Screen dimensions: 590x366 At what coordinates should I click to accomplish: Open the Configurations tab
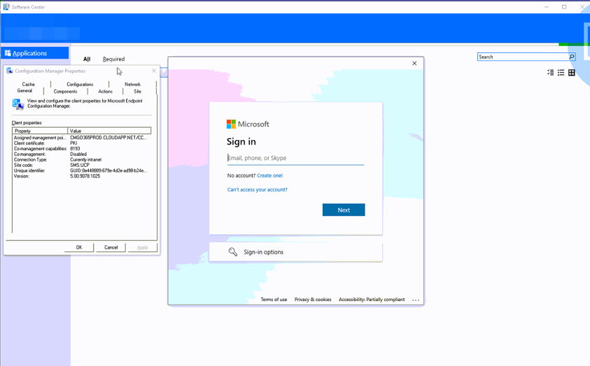[x=80, y=84]
